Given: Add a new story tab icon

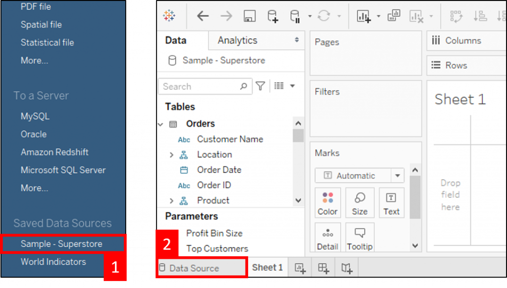Looking at the screenshot, I should click(x=347, y=268).
